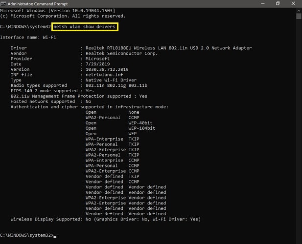Click '802.11w Management Frame Protection supported' line
Viewport: 302px width, 244px height.
coord(79,96)
